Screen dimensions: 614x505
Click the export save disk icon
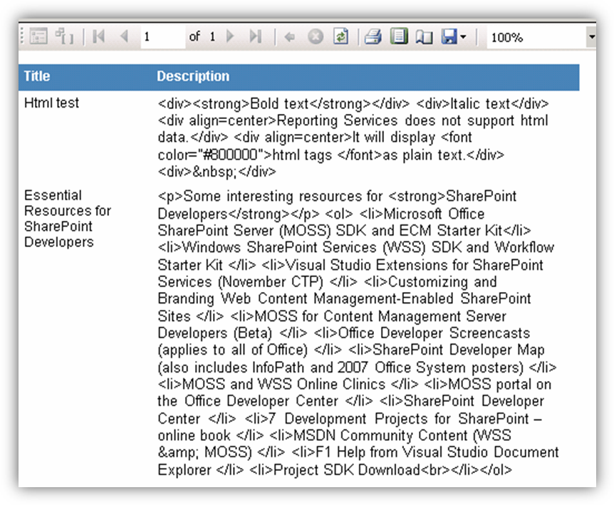coord(449,37)
